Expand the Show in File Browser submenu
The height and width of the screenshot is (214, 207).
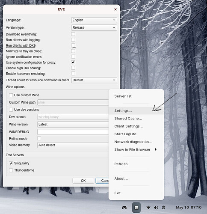tap(136, 149)
